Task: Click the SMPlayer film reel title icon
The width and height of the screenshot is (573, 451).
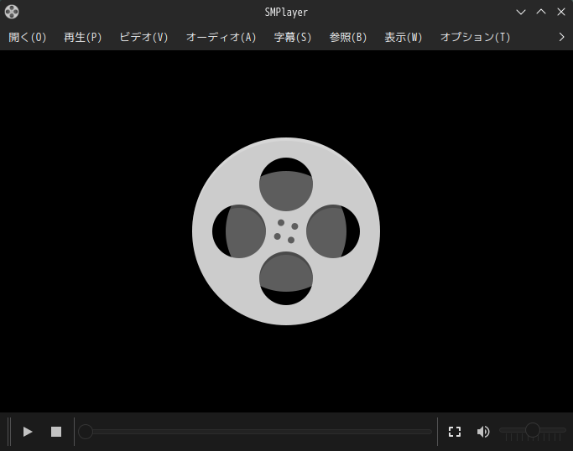Action: tap(12, 12)
